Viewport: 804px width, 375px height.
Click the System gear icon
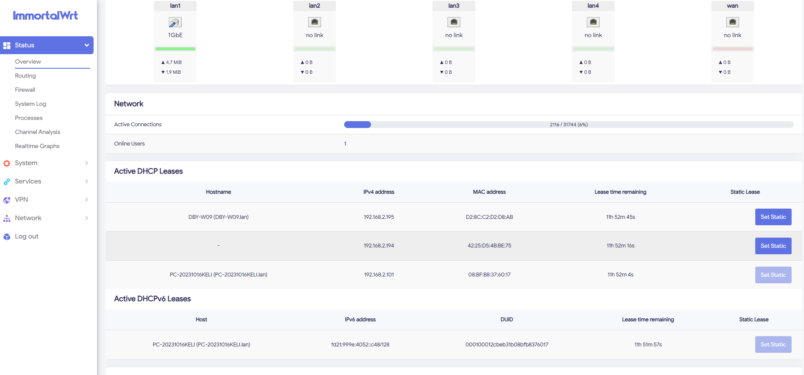[7, 163]
